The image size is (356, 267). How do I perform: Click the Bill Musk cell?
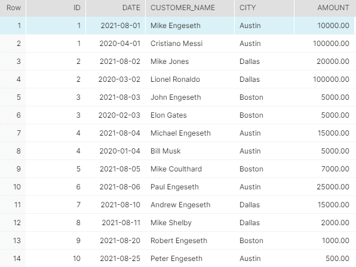(190, 151)
